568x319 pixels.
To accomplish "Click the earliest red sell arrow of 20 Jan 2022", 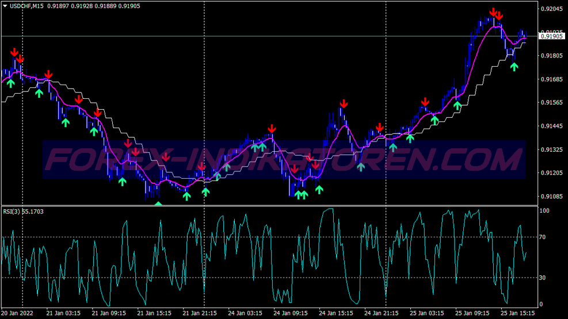I will pos(14,52).
